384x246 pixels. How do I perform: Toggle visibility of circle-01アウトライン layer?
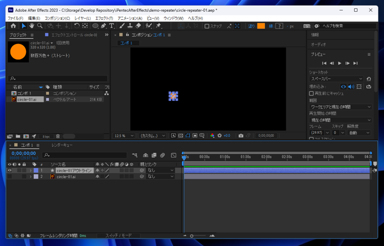coord(10,170)
